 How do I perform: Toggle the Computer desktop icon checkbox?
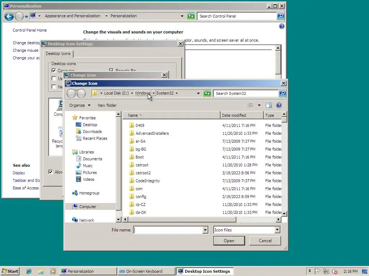coord(54,70)
